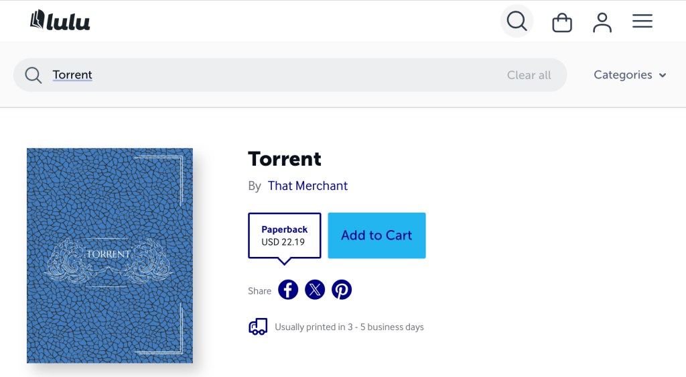Share the book on Pinterest
686x377 pixels.
pyautogui.click(x=342, y=290)
